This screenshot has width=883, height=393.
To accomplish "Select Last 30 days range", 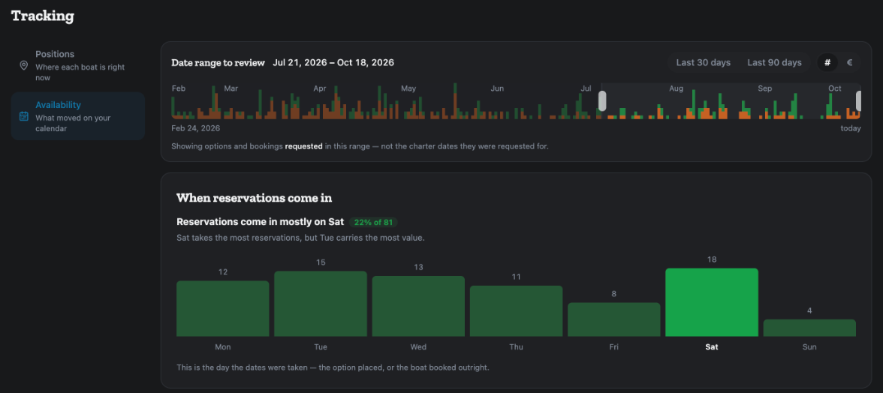I will pyautogui.click(x=704, y=62).
